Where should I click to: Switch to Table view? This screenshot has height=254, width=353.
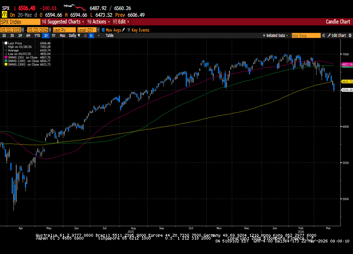[x=109, y=35]
